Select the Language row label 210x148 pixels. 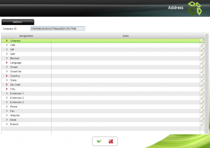(16, 63)
